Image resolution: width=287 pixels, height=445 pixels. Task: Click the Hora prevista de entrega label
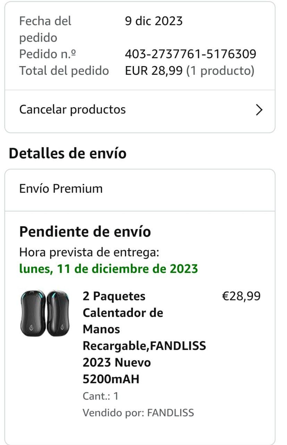[89, 252]
